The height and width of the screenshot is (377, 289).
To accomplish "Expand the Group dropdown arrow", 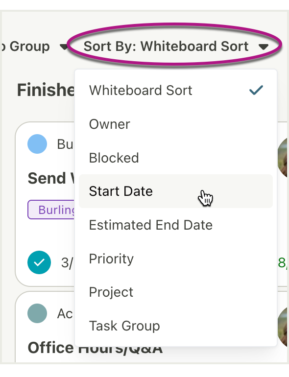I will [64, 47].
